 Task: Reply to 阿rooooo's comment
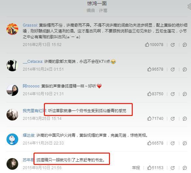(x=185, y=94)
